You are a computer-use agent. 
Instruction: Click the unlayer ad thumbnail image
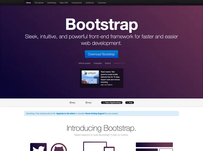[x=90, y=77]
